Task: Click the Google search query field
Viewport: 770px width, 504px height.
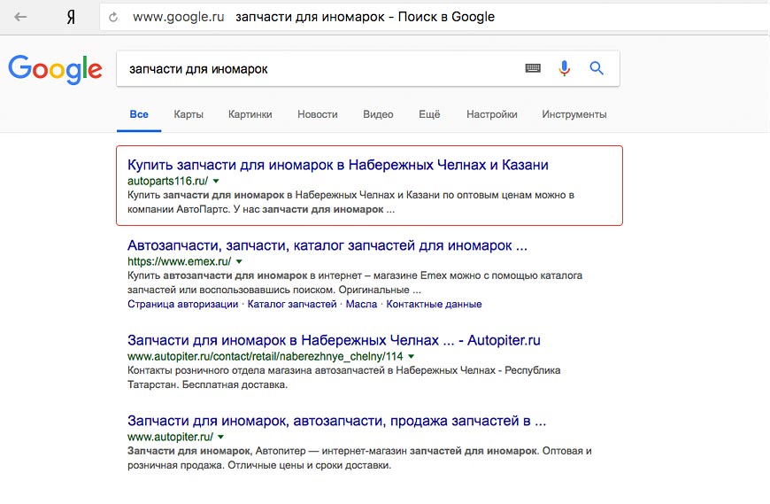Action: [x=319, y=68]
